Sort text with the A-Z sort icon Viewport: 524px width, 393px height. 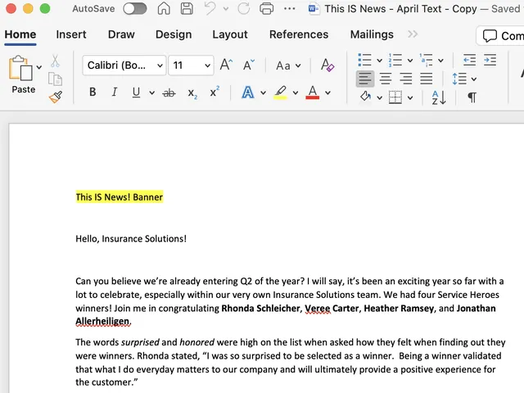(439, 97)
